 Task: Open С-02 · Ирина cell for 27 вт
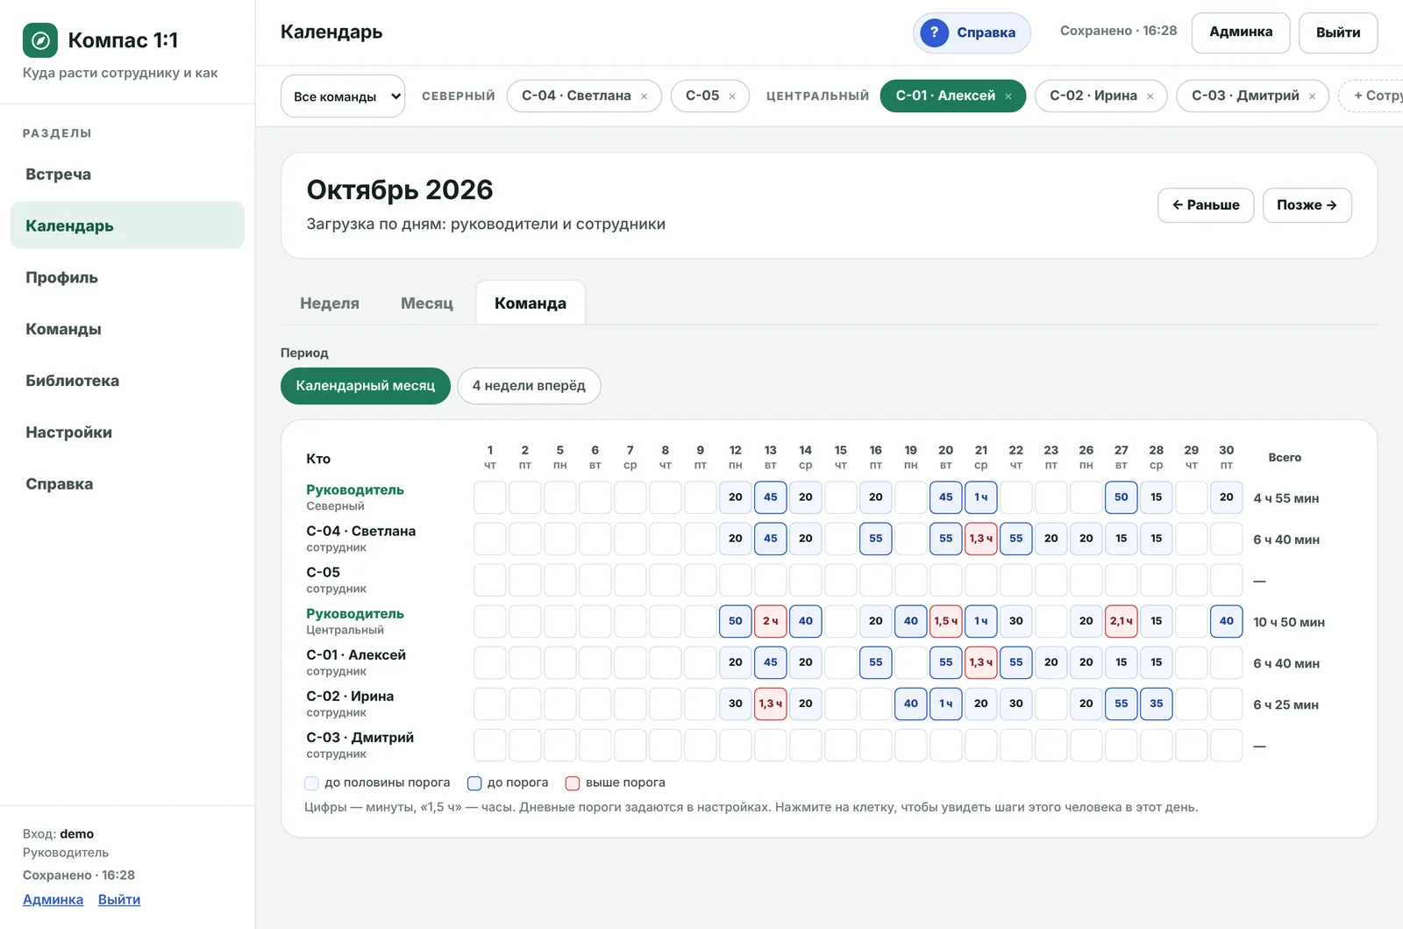tap(1122, 704)
